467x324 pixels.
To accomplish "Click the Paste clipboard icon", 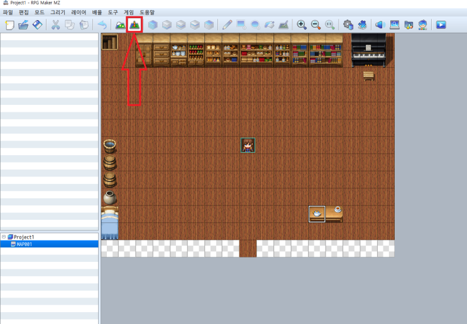I will [x=84, y=24].
